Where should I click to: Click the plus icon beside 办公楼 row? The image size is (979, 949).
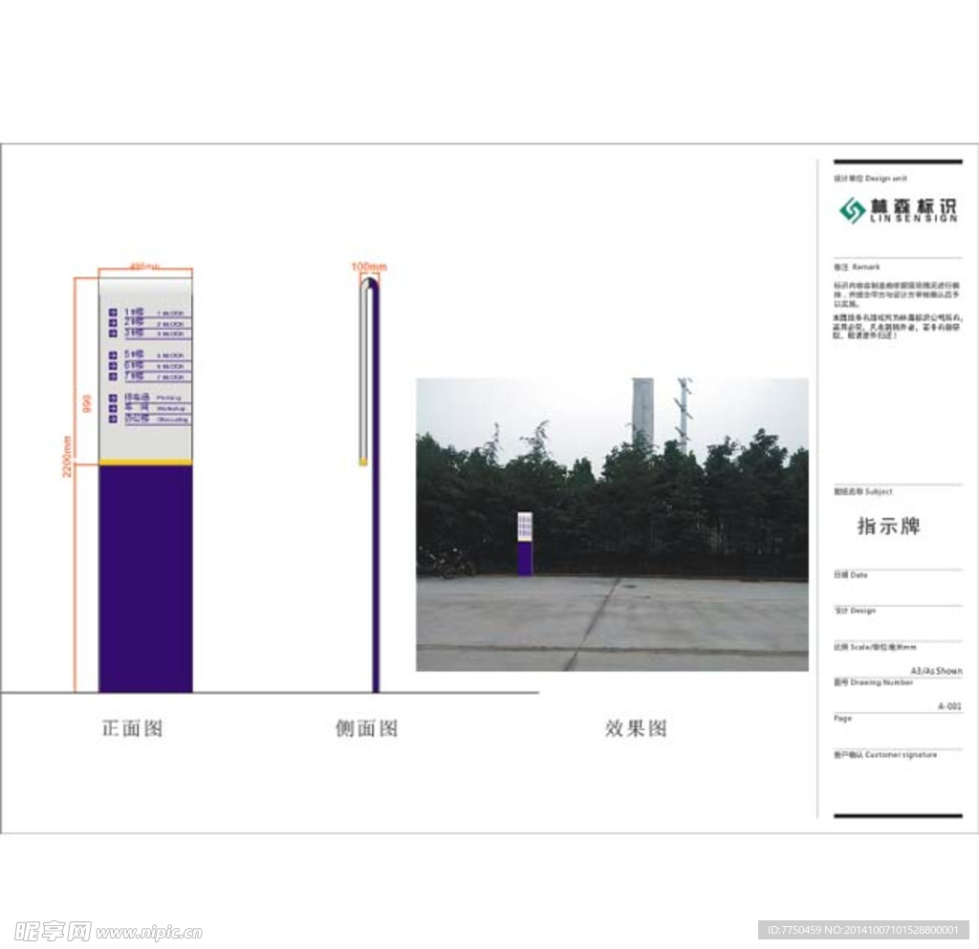click(113, 419)
